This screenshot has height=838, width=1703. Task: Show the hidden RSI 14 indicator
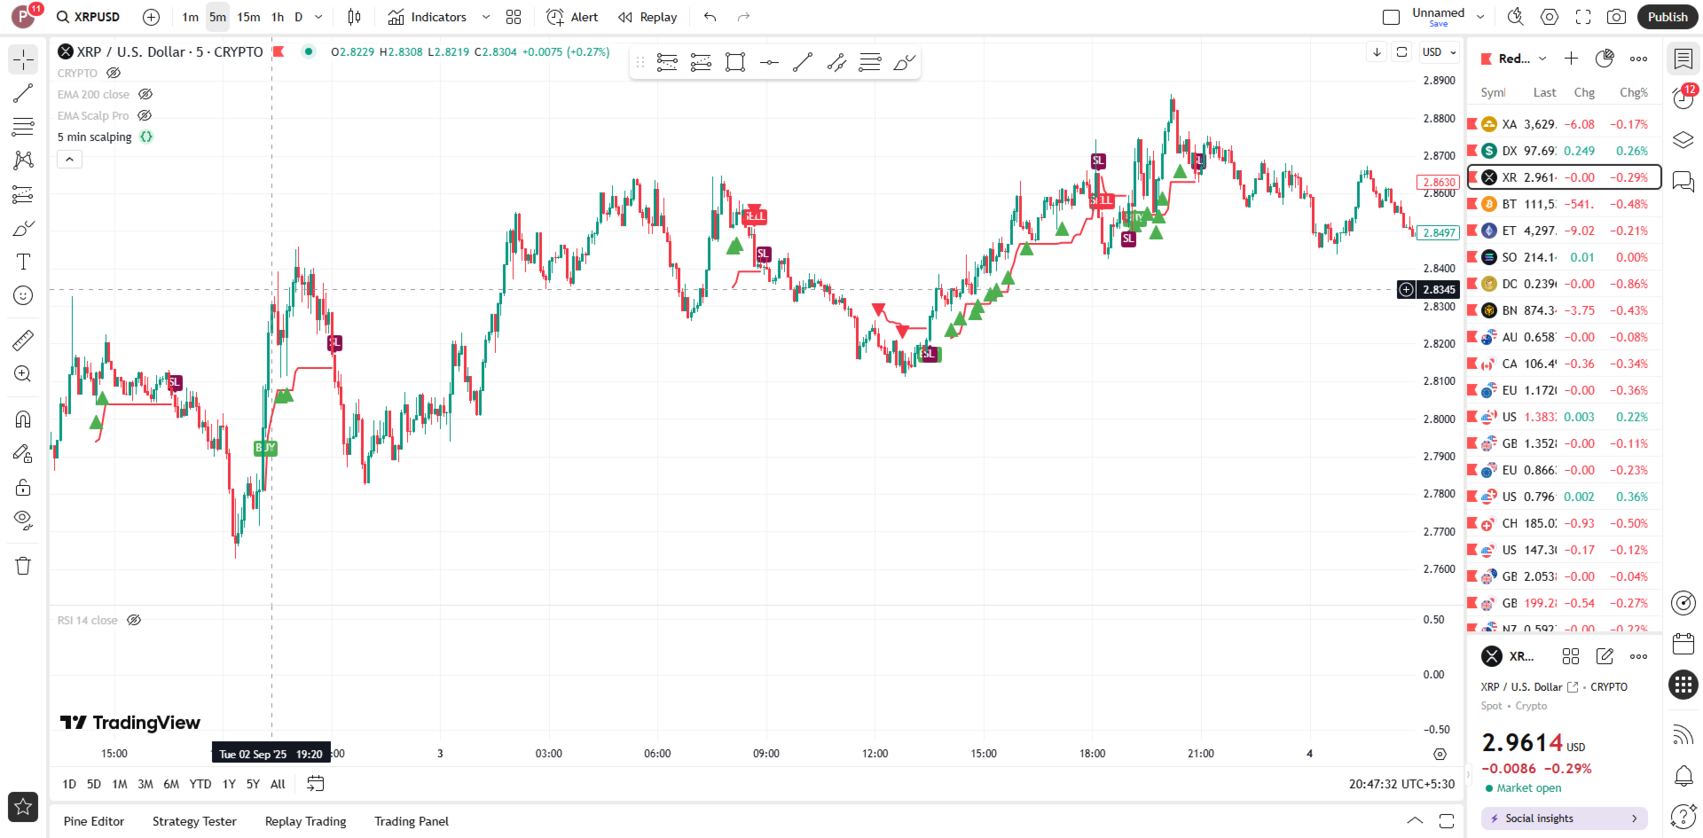[x=134, y=620]
